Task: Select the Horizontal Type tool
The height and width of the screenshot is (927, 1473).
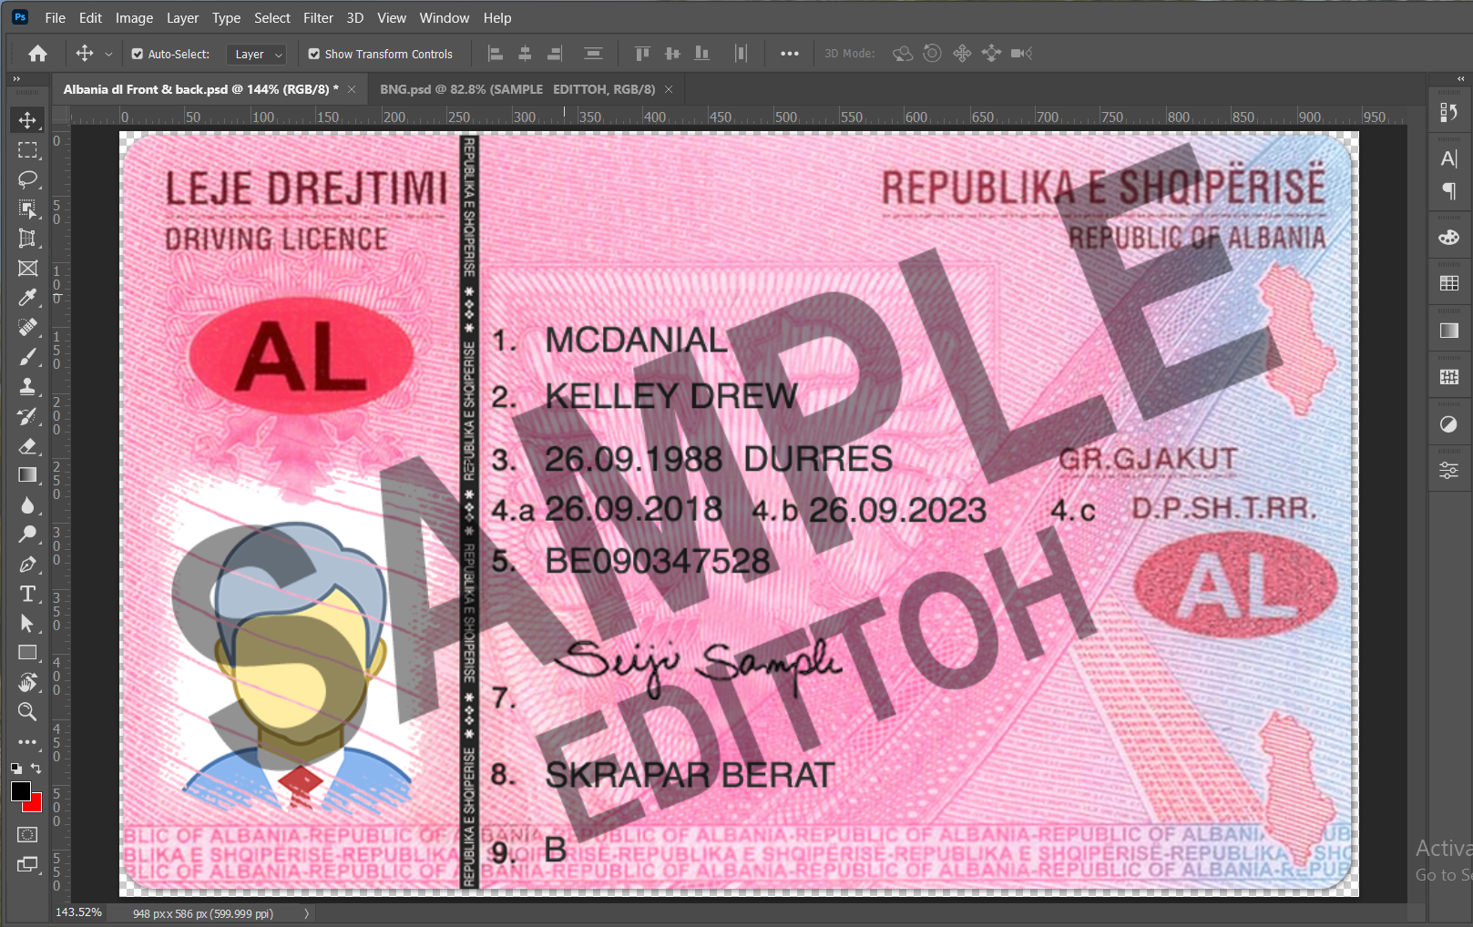Action: (x=27, y=594)
